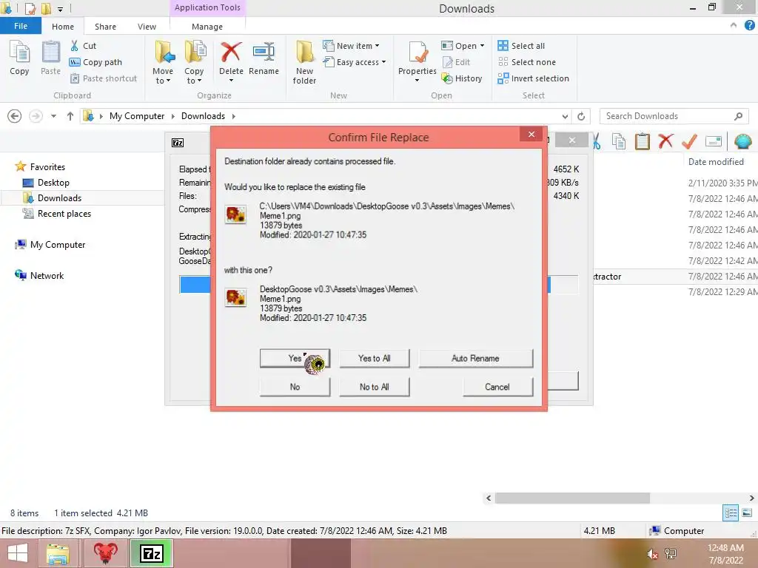
Task: Choose Yes to All in the dialog
Action: pos(374,359)
